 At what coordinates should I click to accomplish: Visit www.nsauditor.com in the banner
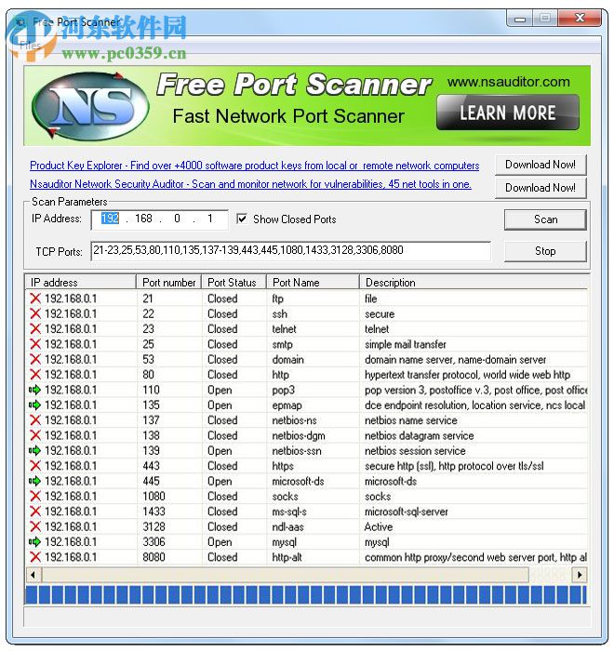[x=509, y=82]
